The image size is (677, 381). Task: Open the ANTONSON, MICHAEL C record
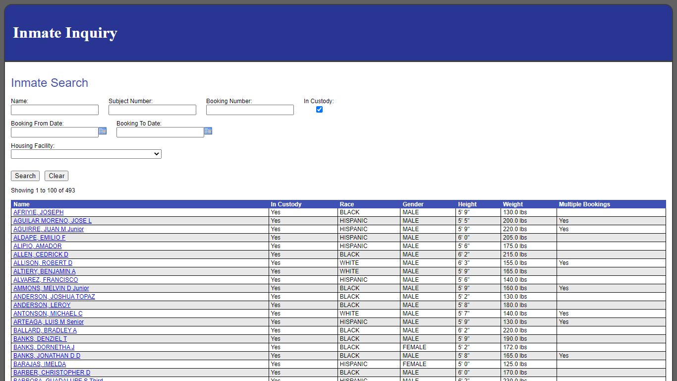(x=48, y=313)
